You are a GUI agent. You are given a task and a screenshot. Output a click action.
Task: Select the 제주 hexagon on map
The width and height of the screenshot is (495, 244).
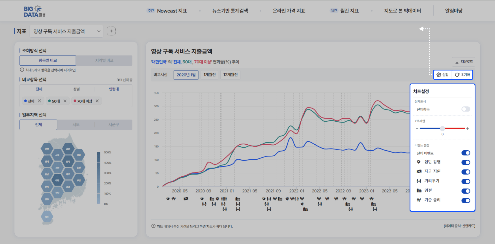(x=47, y=217)
